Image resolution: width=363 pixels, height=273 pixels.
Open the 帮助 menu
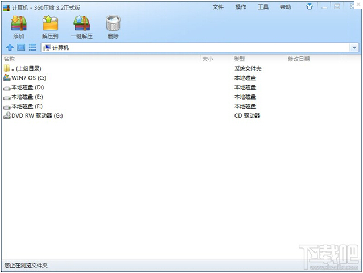(x=286, y=7)
